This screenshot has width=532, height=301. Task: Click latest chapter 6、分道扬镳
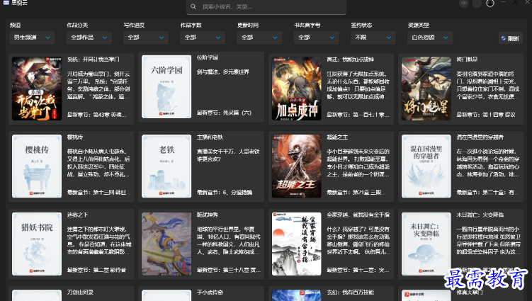click(x=225, y=193)
